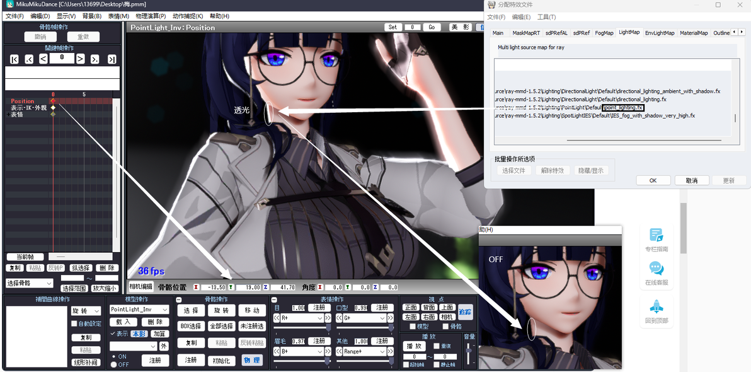The image size is (751, 372).
Task: Switch to the FogMap tab
Action: pos(604,33)
